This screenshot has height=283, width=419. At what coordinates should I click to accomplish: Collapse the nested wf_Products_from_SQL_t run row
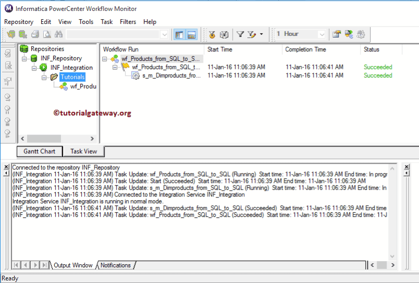tap(115, 67)
